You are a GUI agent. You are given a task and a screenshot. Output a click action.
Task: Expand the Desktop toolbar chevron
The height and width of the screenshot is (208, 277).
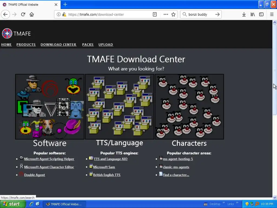click(223, 203)
